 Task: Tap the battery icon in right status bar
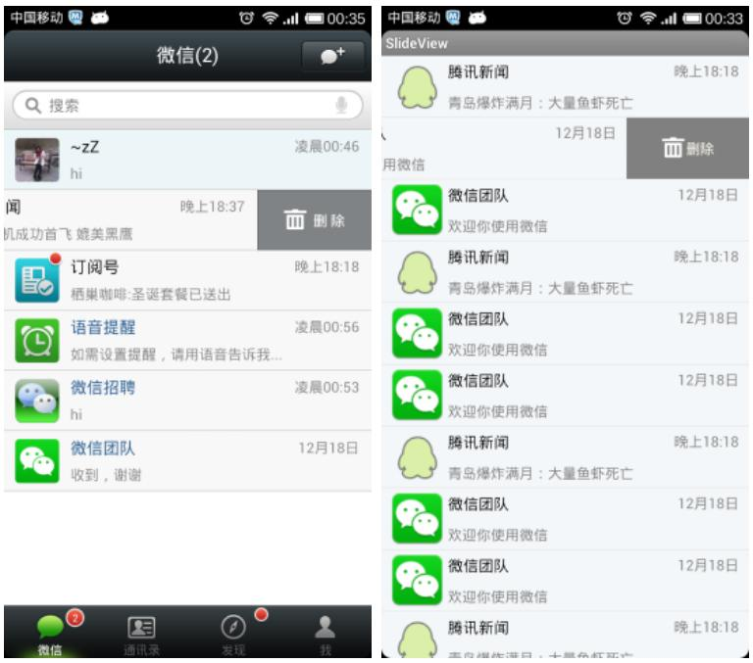692,19
